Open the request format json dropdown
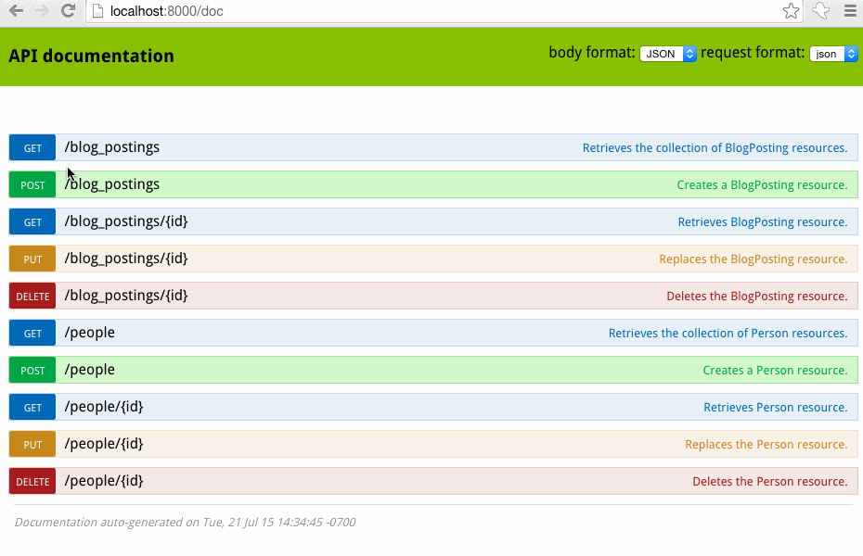Image resolution: width=863 pixels, height=556 pixels. click(x=834, y=54)
